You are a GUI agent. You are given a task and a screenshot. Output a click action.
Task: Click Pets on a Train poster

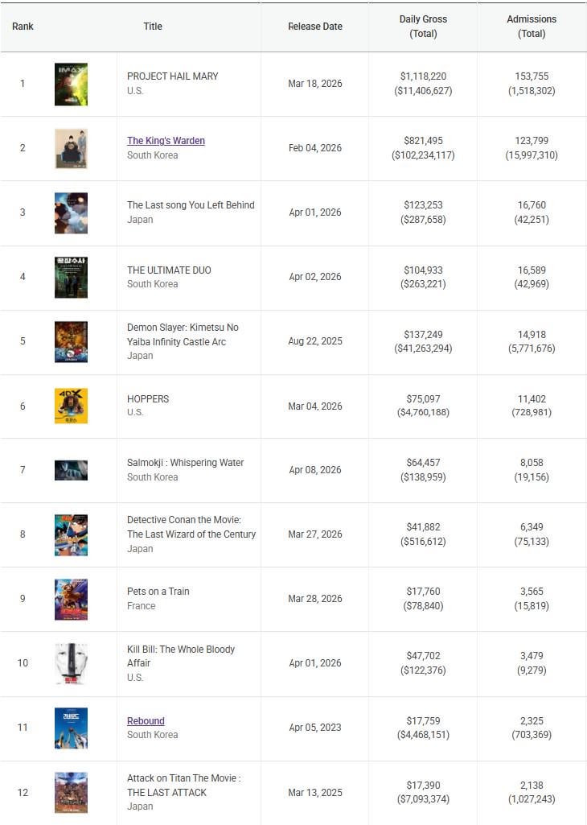coord(71,600)
